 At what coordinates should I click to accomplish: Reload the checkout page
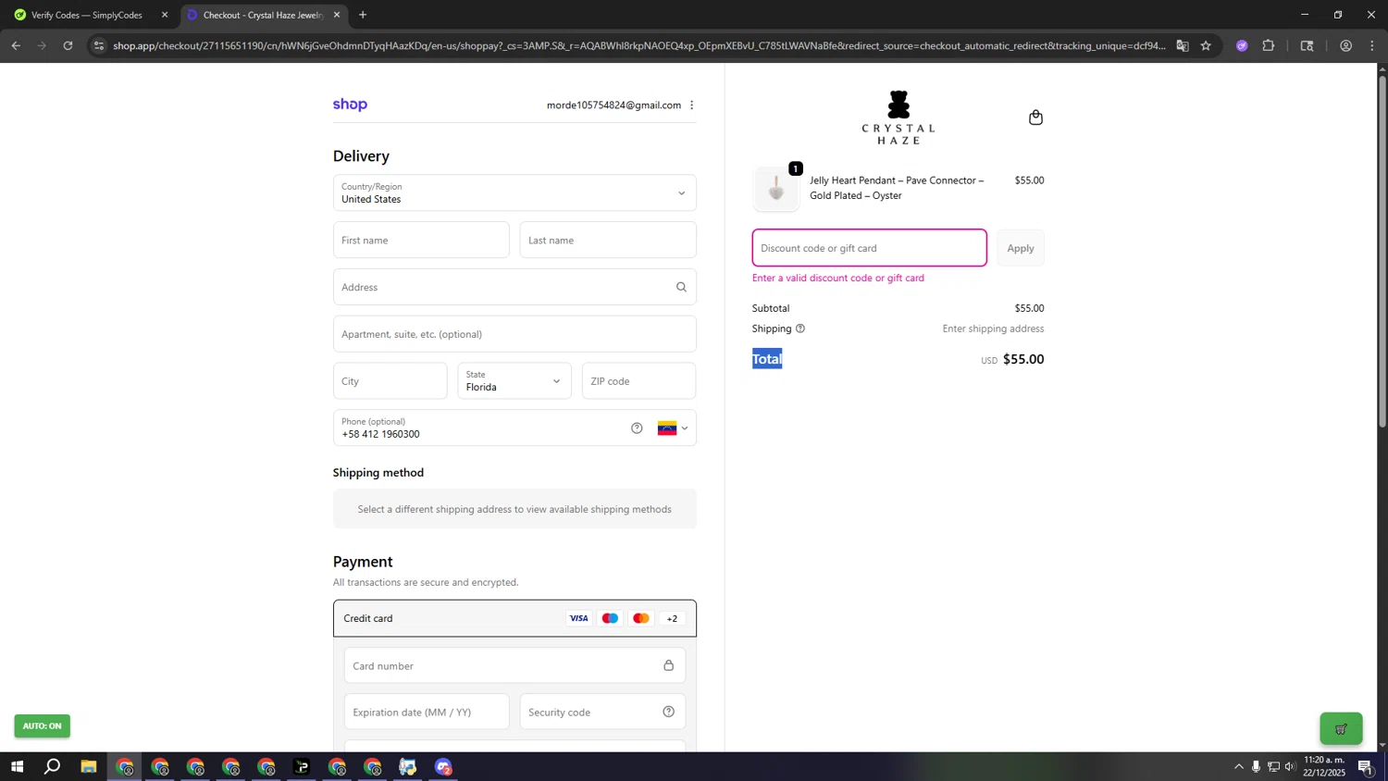click(68, 45)
